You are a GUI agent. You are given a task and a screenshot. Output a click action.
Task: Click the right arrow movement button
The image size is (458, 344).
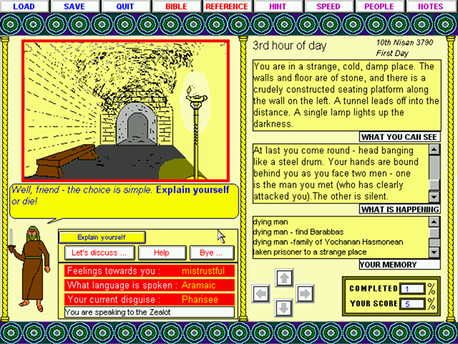(306, 293)
